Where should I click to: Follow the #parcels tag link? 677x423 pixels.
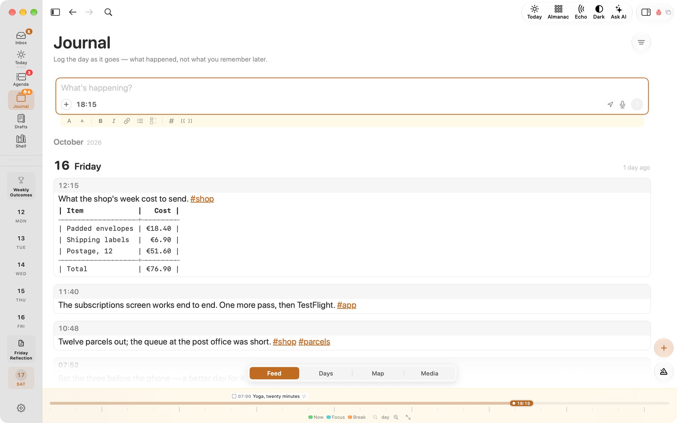tap(314, 342)
